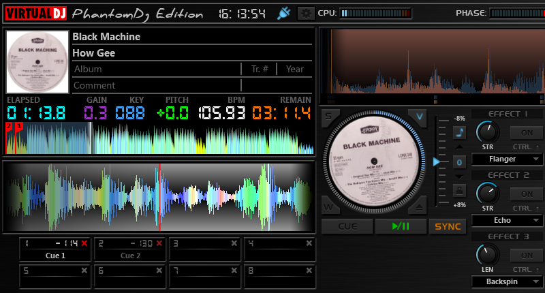545x293 pixels.
Task: Click the 01:13.8 elapsed time display
Action: 36,113
